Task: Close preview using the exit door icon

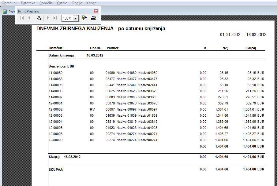Action: [84, 18]
